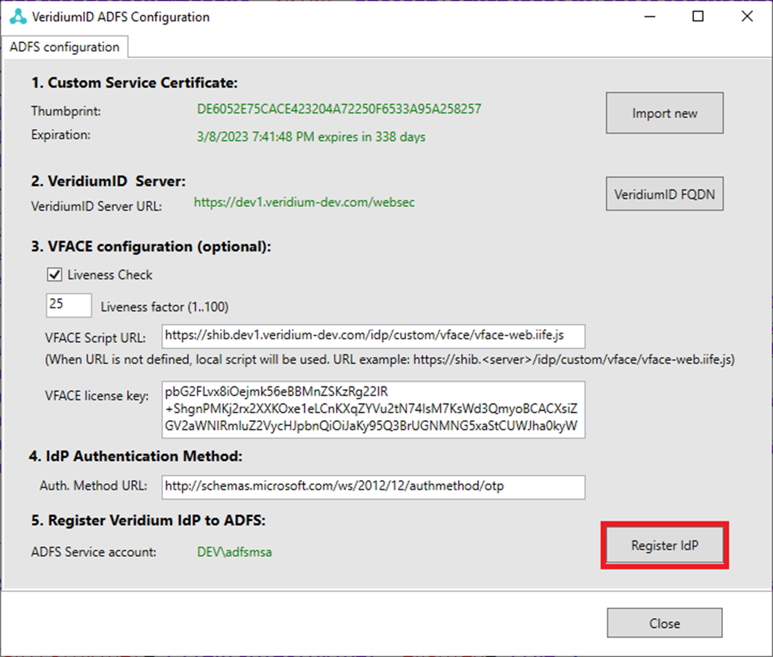The width and height of the screenshot is (773, 657).
Task: Click the Liveness Check label text
Action: coord(110,275)
